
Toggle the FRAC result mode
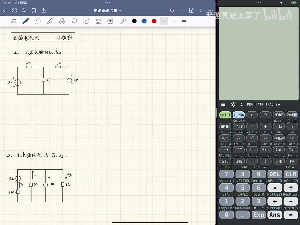click(x=270, y=104)
